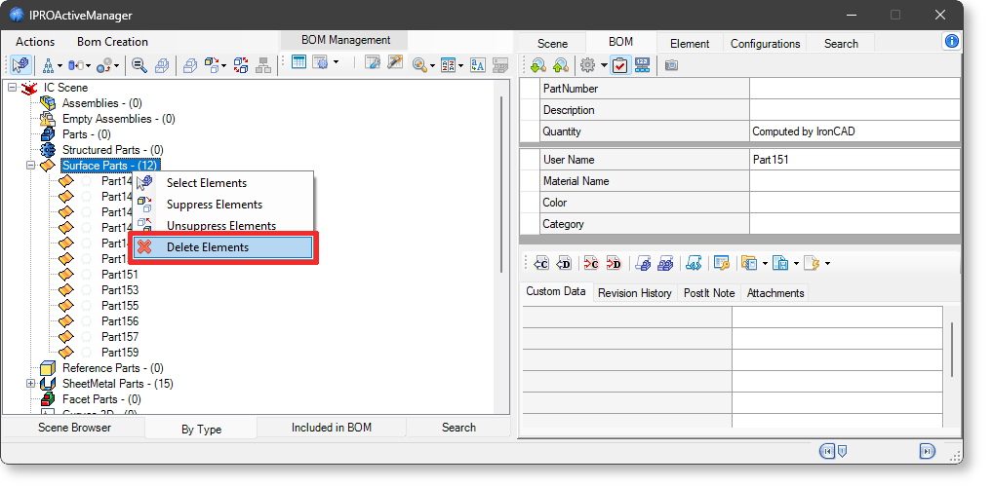Image resolution: width=993 pixels, height=487 pixels.
Task: Switch to the Scene Browser view
Action: 74,428
